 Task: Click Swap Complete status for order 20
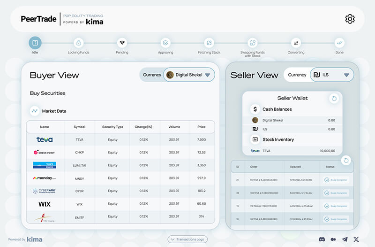coord(336,193)
